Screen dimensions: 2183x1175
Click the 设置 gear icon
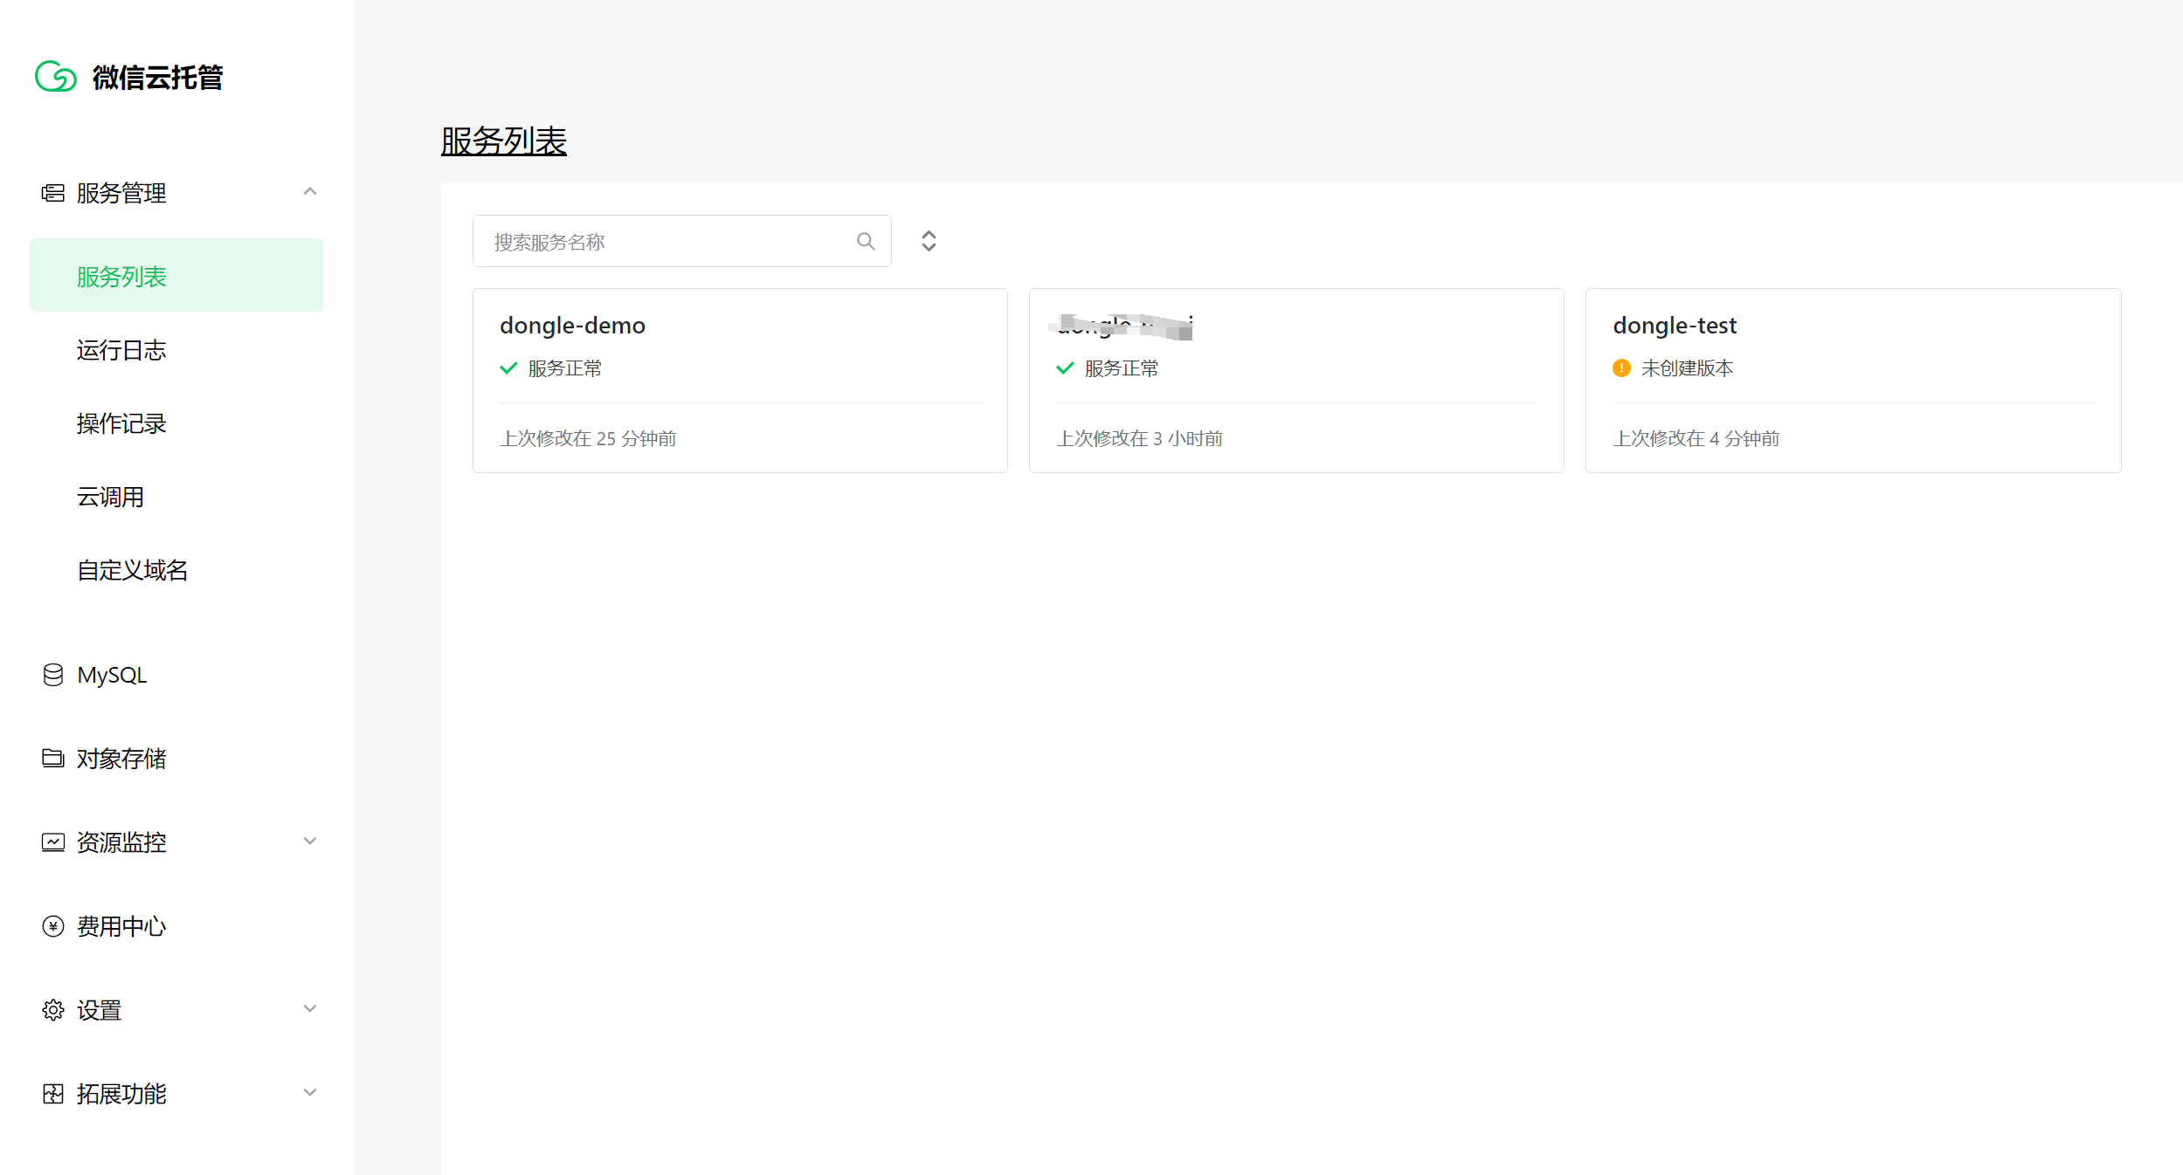(53, 1010)
